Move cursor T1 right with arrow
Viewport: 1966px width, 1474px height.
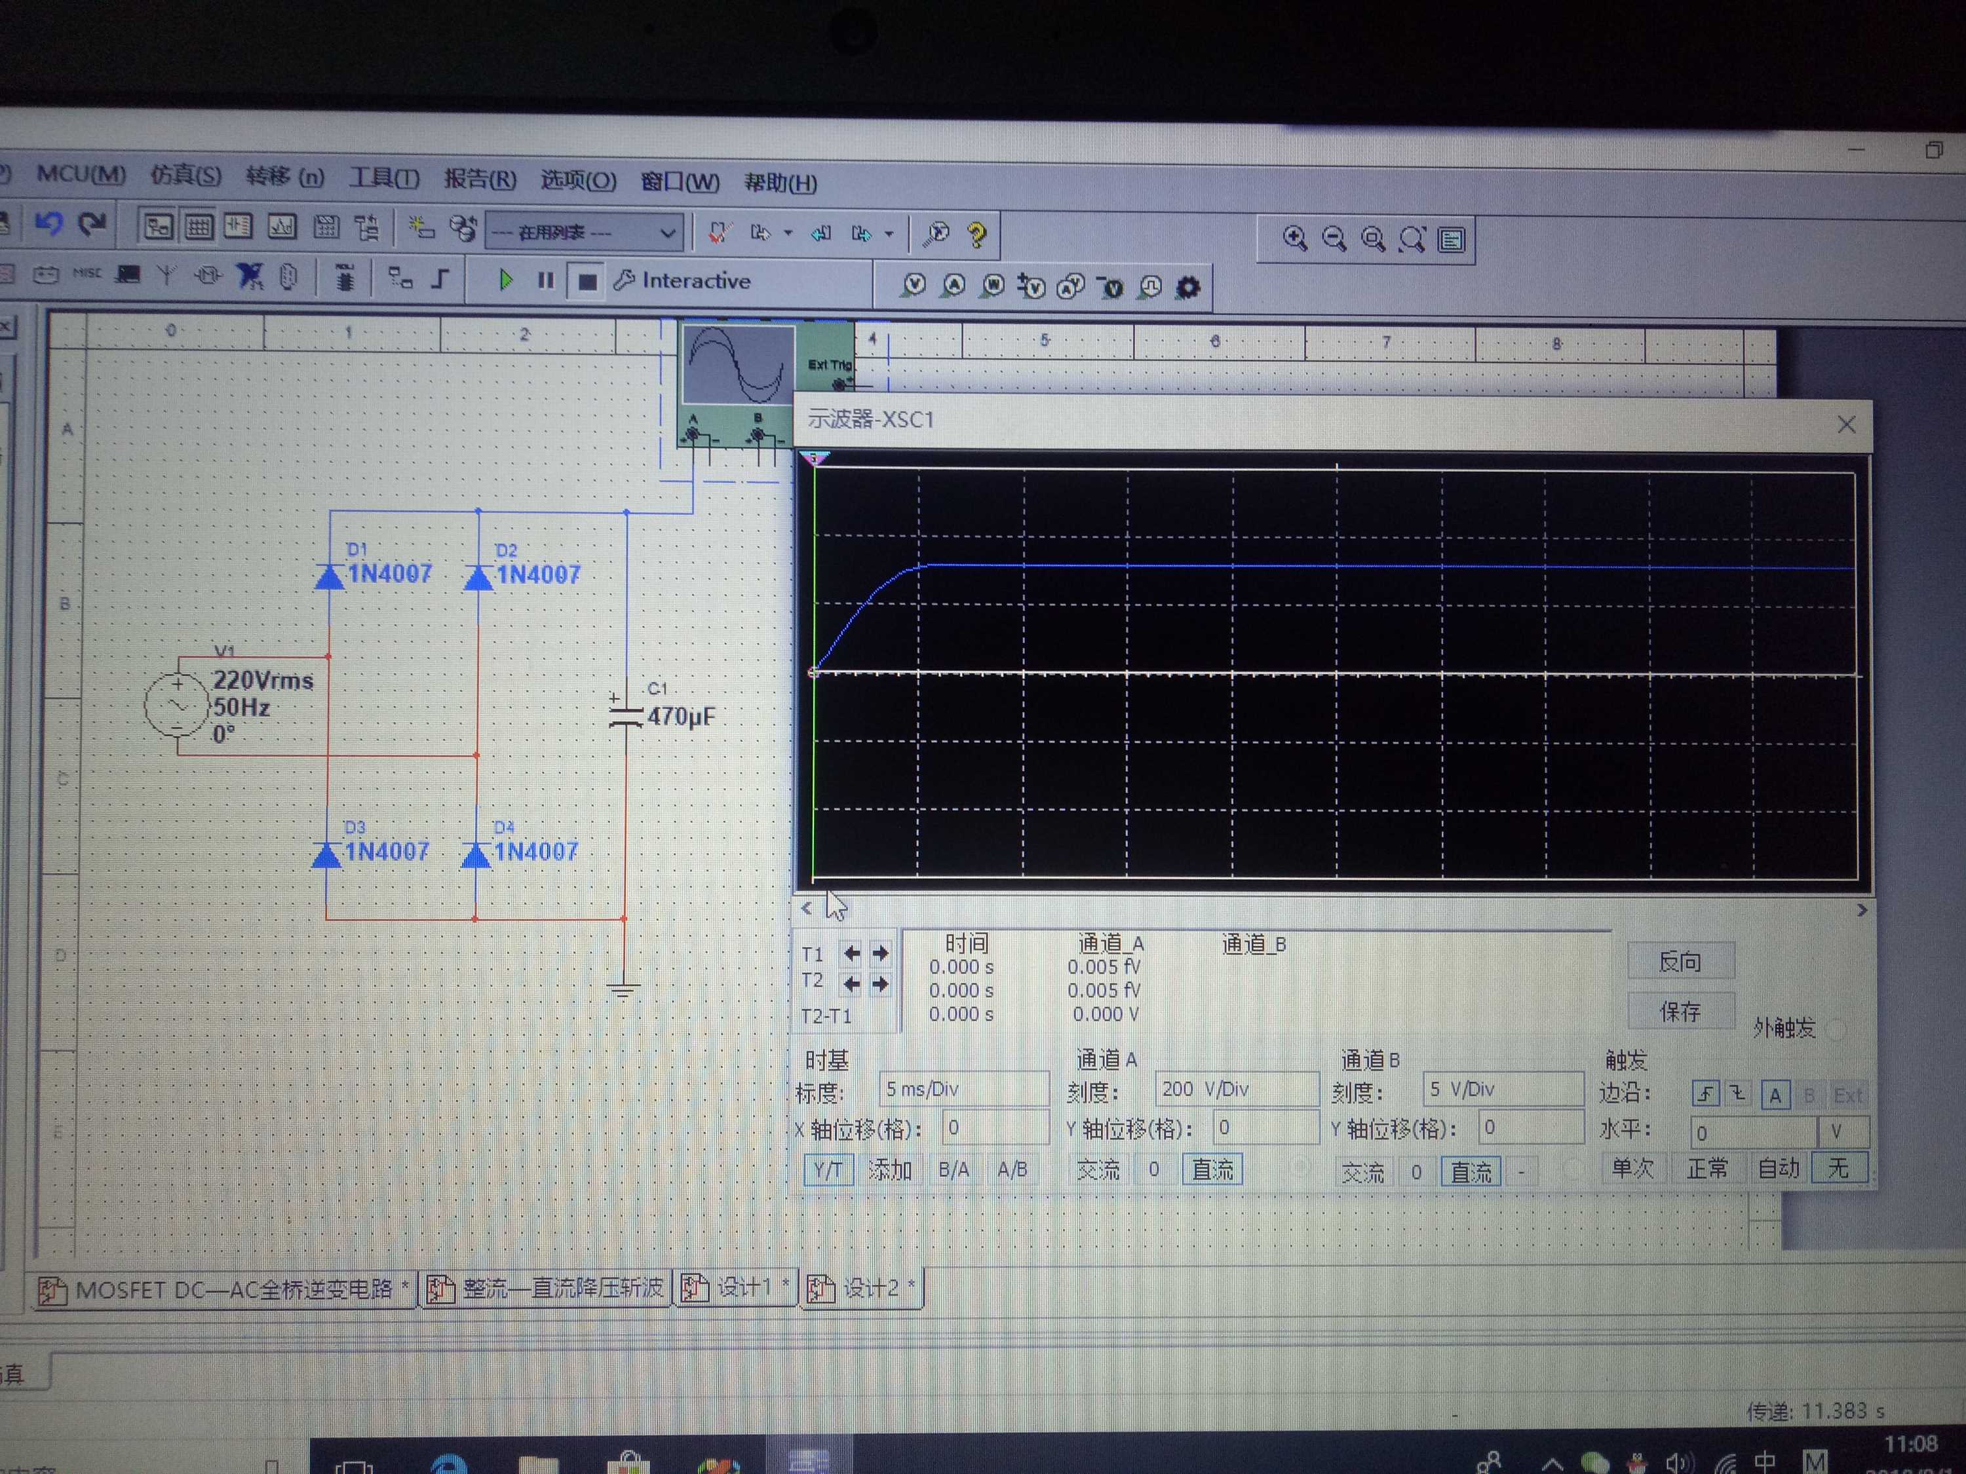click(x=881, y=953)
